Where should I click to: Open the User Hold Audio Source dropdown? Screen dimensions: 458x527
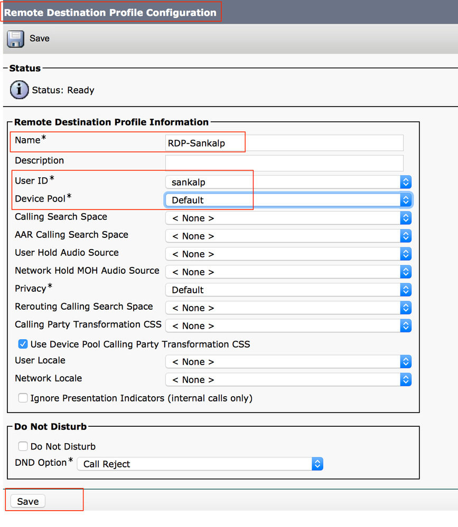[x=288, y=254]
